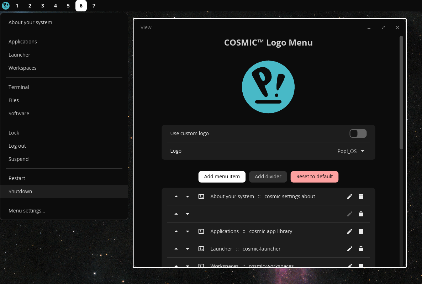The width and height of the screenshot is (422, 284).
Task: Move the empty divider row down
Action: (188, 214)
